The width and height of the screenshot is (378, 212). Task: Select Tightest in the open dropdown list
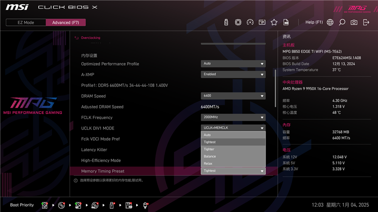(x=233, y=142)
